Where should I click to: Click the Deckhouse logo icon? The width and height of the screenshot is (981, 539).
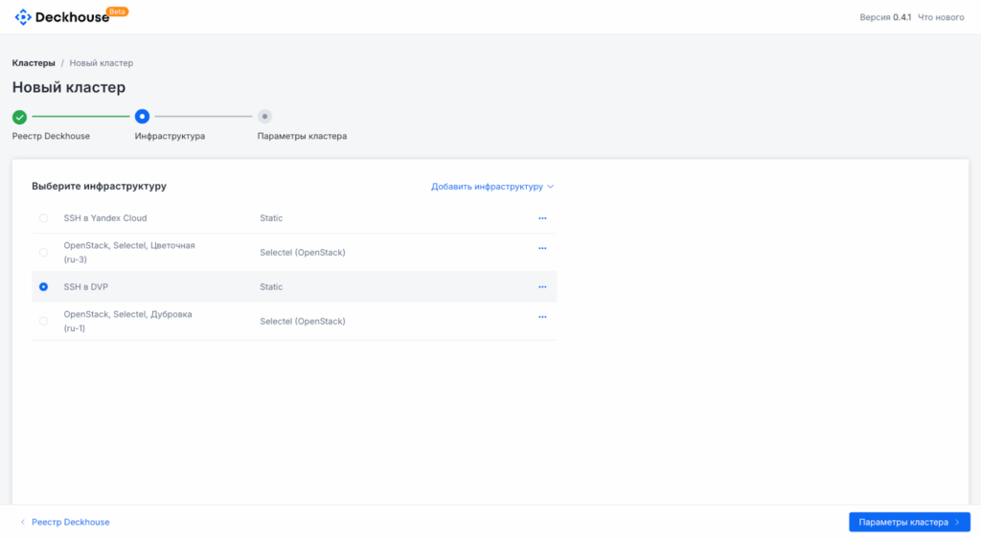click(23, 17)
